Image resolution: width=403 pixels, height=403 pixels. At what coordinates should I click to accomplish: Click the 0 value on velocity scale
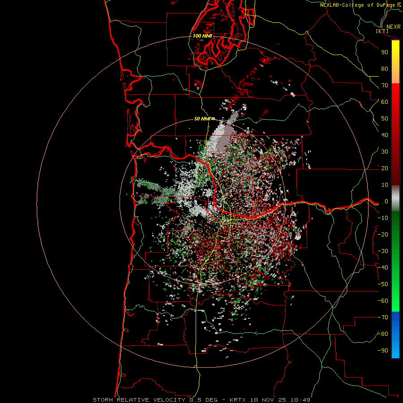pos(386,201)
